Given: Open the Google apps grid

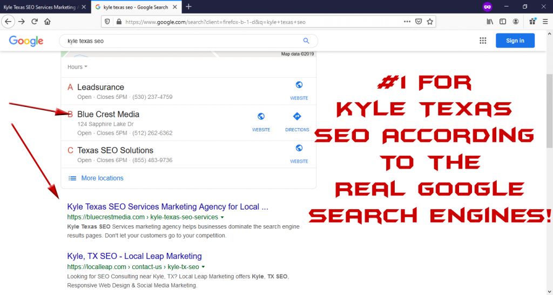Looking at the screenshot, I should (483, 41).
